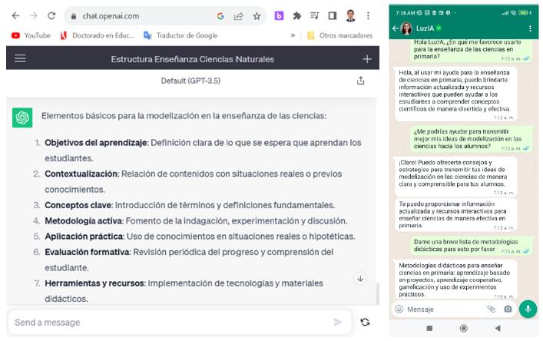
Task: Open the Chrome three-dot menu
Action: [368, 15]
